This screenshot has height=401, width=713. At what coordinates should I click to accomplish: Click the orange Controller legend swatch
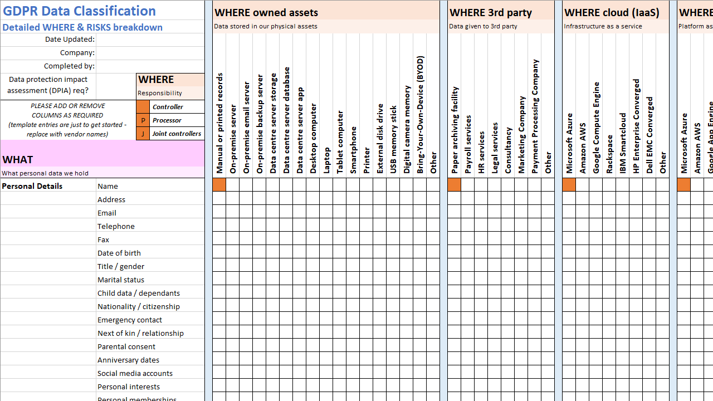click(x=143, y=107)
